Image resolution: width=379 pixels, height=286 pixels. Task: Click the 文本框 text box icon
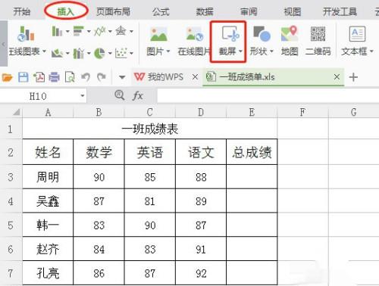click(x=357, y=34)
